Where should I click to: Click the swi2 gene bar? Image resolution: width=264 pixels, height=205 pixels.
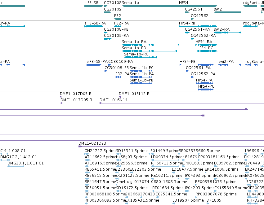click(227, 12)
